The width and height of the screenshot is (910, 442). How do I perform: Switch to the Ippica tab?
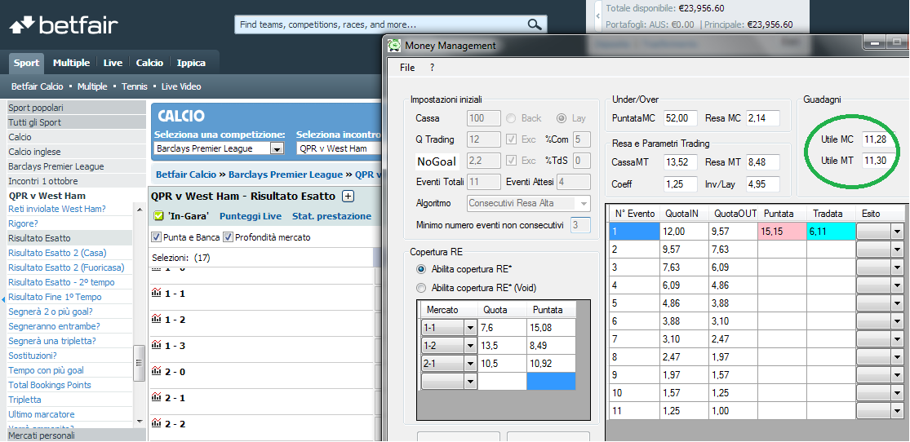pos(191,63)
